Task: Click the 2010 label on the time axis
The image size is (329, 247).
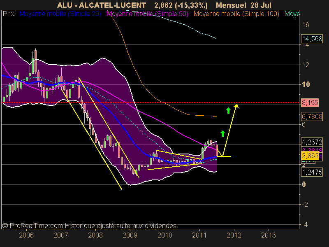Action: pos(165,235)
